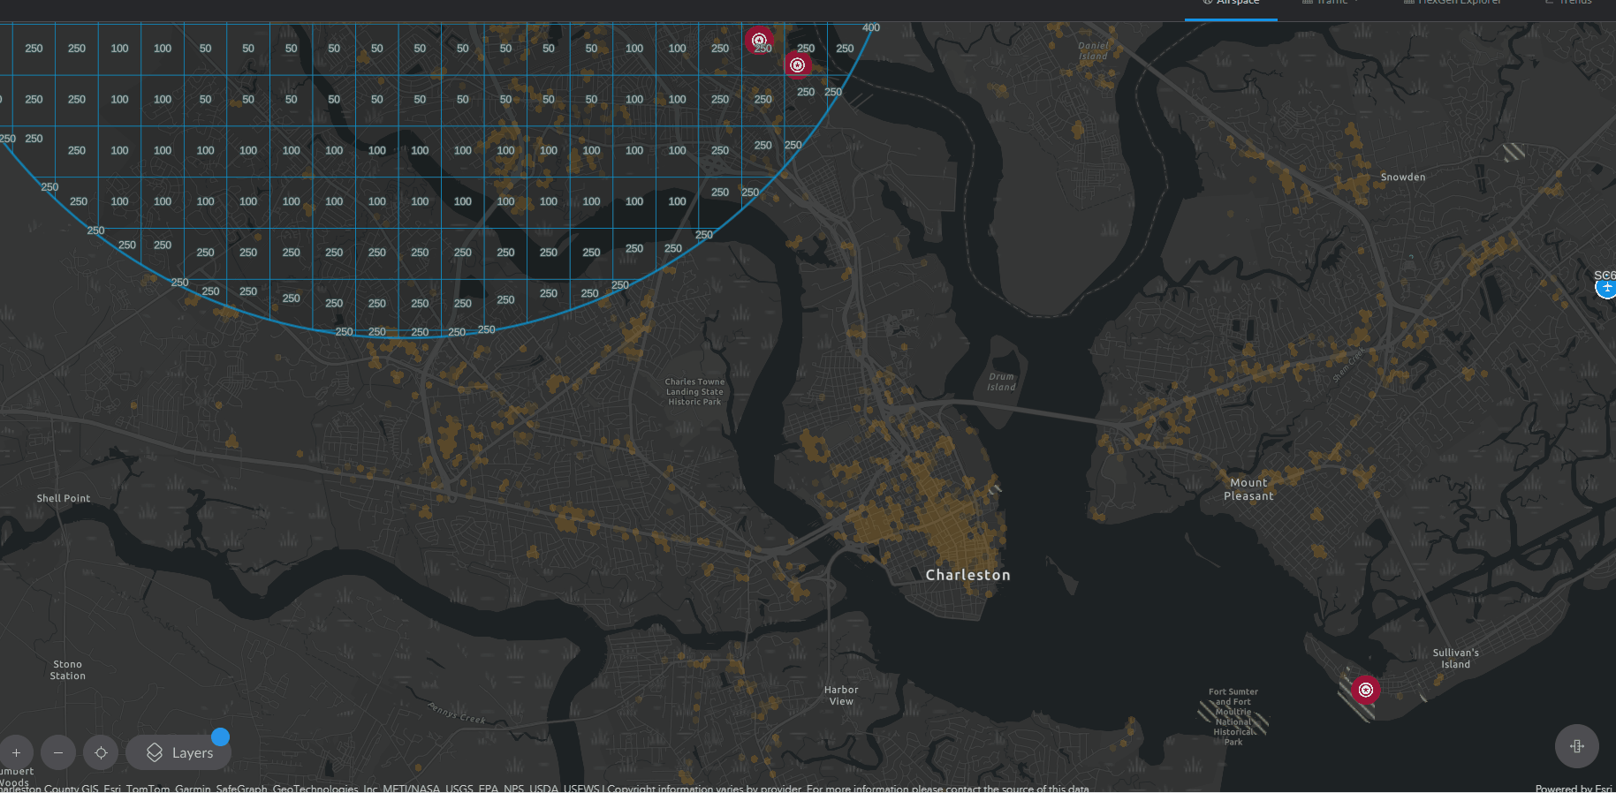Click Fort Sumter National Historical Park label
The image size is (1616, 793).
tap(1233, 717)
